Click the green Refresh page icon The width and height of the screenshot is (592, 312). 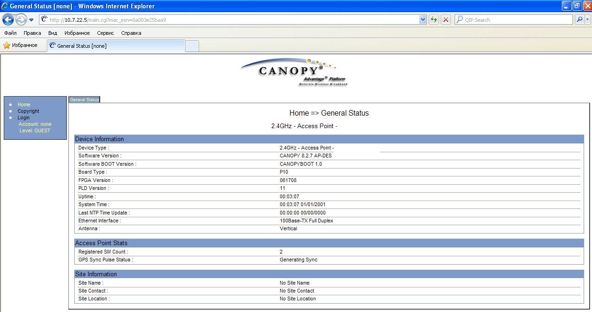(x=433, y=19)
